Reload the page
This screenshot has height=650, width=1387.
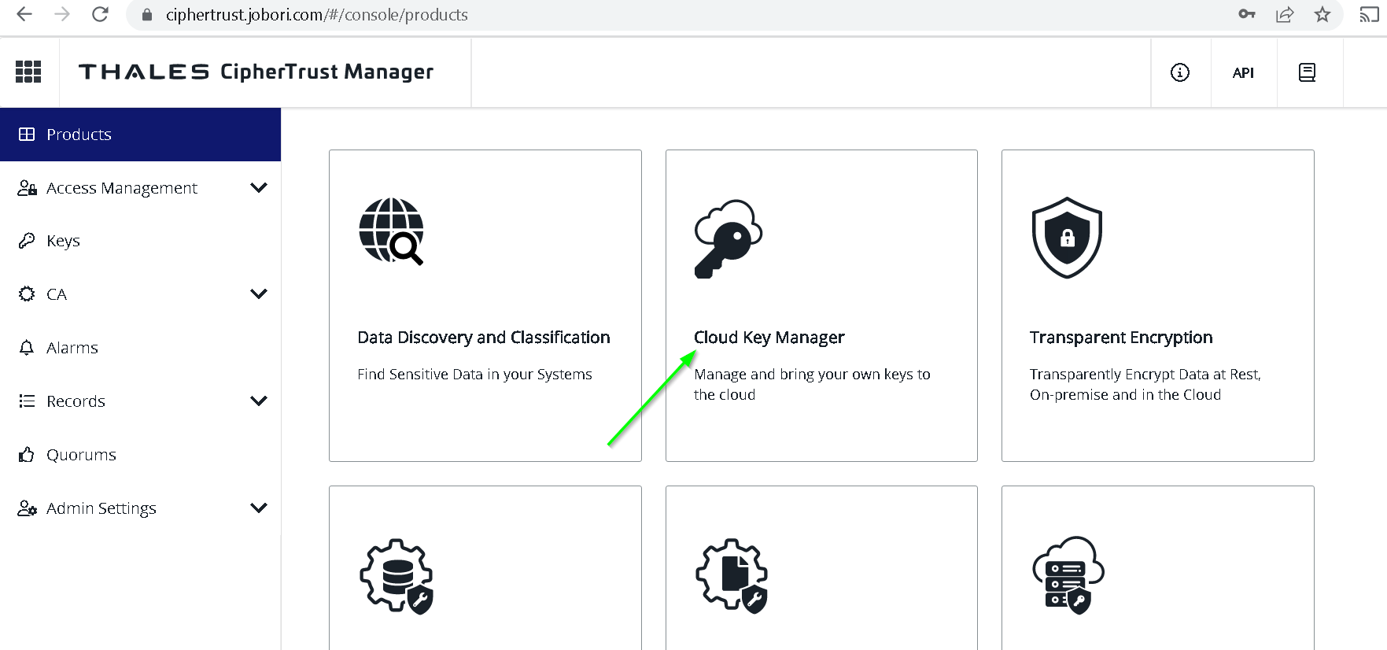[100, 14]
